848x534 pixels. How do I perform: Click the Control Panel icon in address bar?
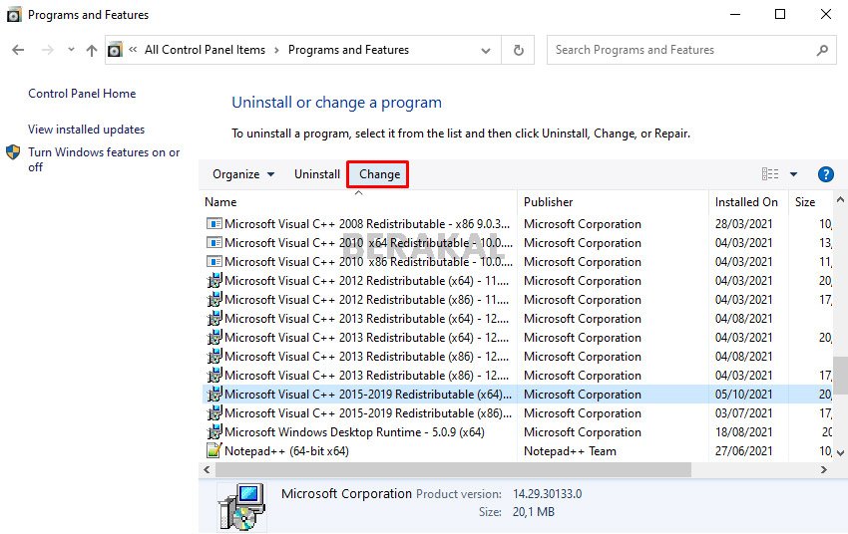pos(115,50)
